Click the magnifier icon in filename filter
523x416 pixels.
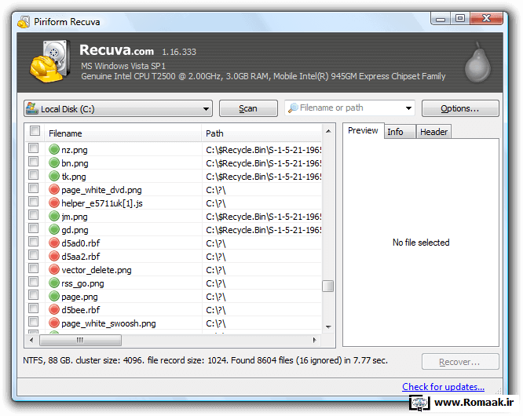(293, 108)
